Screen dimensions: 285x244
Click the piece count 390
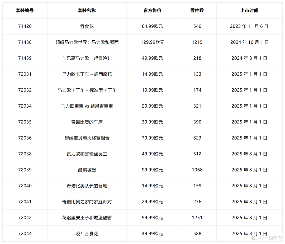[x=197, y=122]
